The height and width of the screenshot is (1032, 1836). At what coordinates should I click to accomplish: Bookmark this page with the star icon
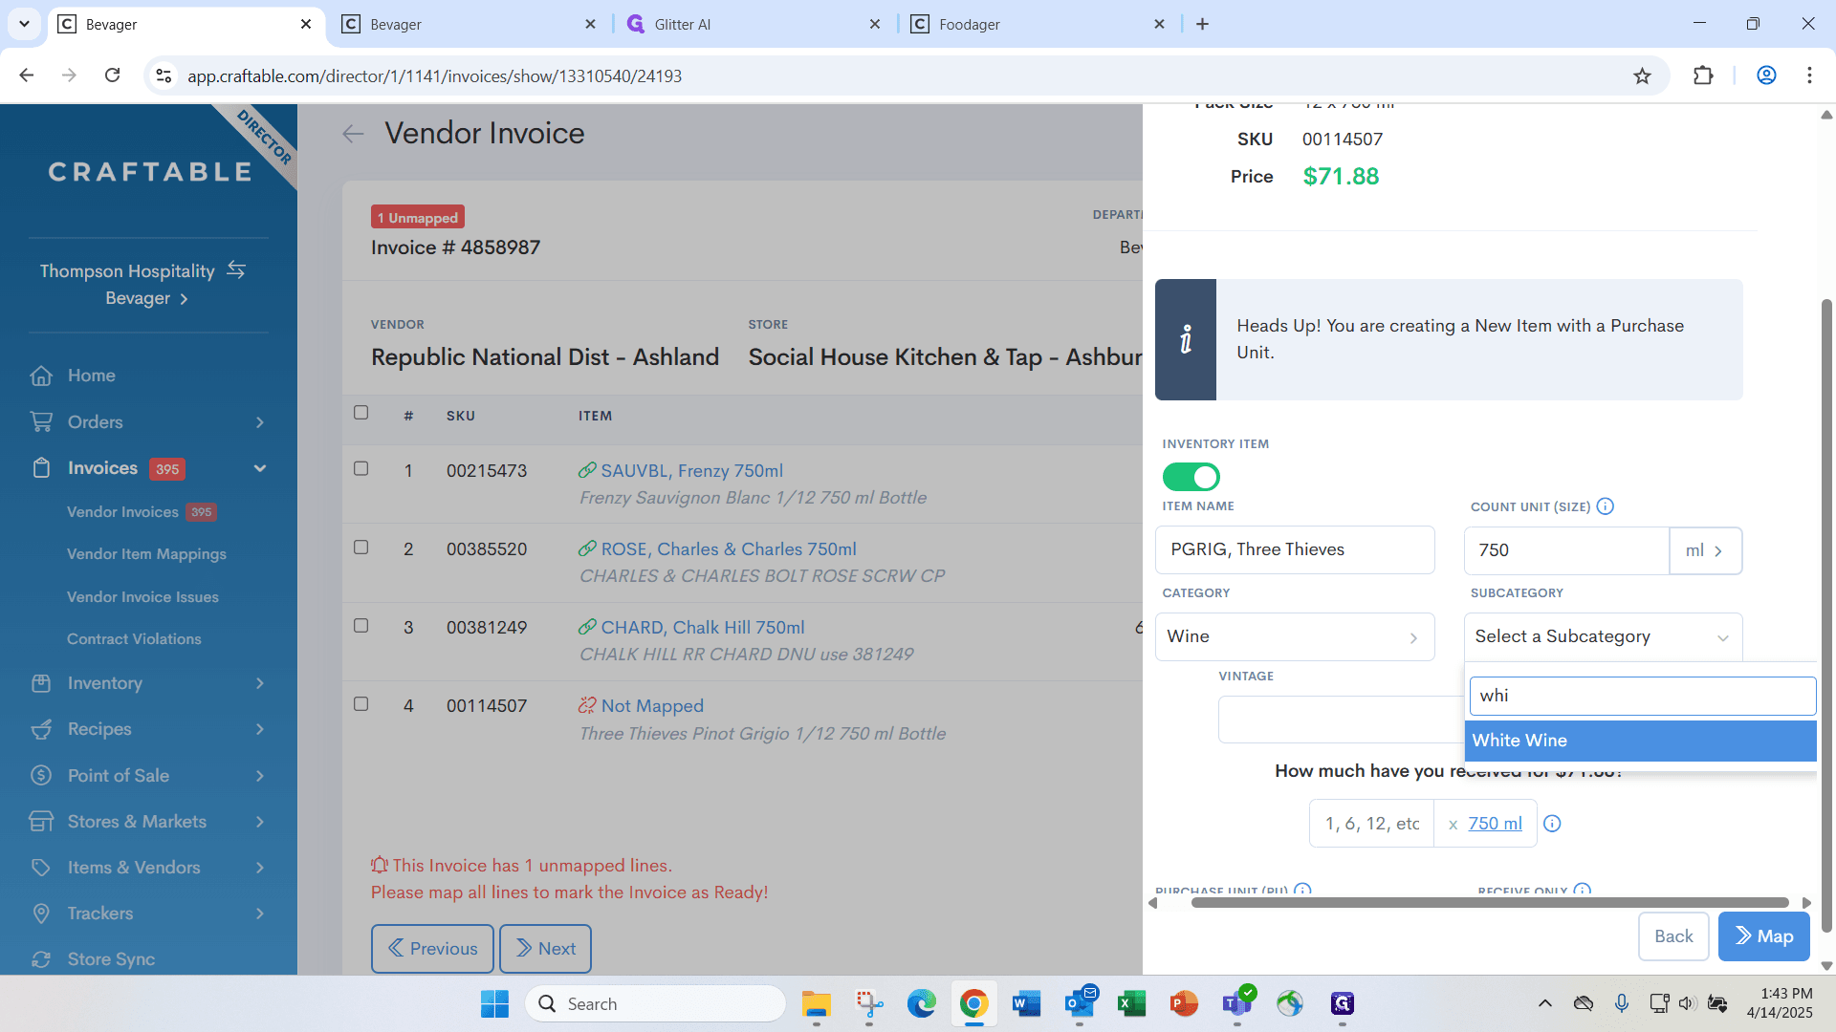pos(1642,75)
